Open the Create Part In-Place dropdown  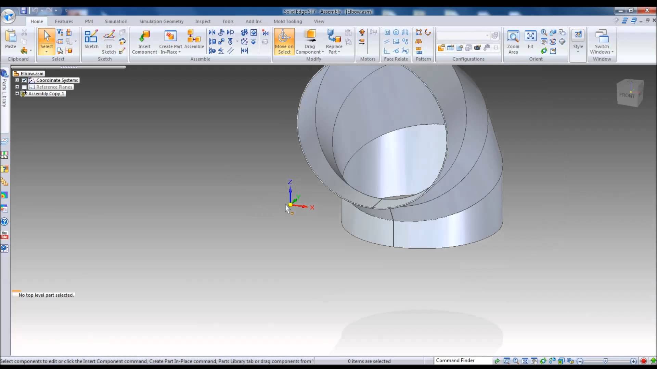coord(179,52)
